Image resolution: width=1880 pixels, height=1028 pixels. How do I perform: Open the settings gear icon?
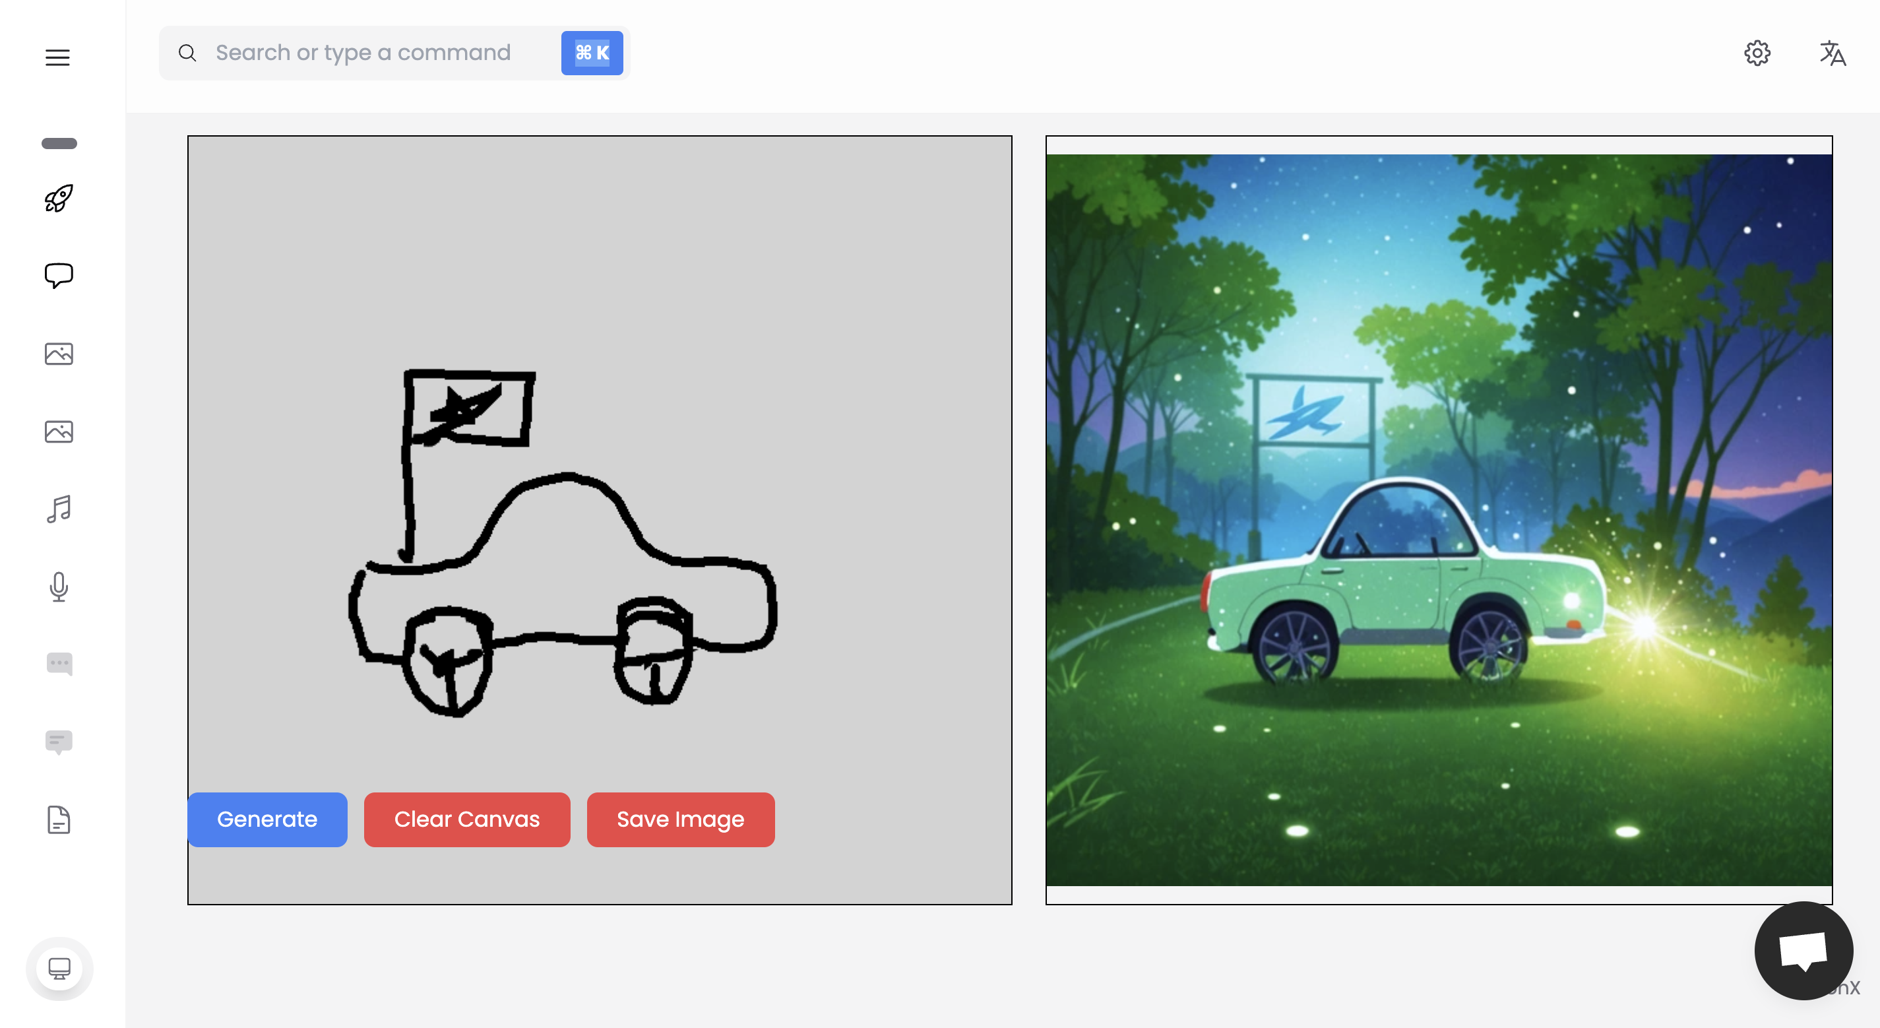click(1757, 53)
